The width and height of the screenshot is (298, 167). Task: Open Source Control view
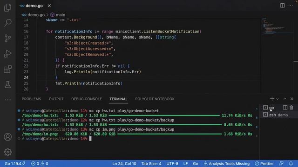[7, 38]
